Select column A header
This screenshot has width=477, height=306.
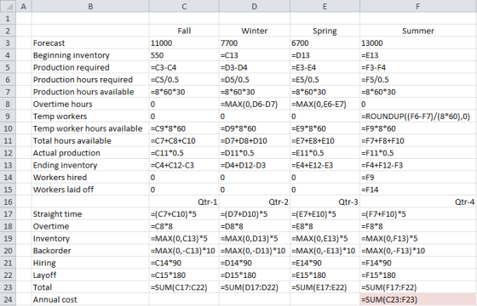pos(24,6)
